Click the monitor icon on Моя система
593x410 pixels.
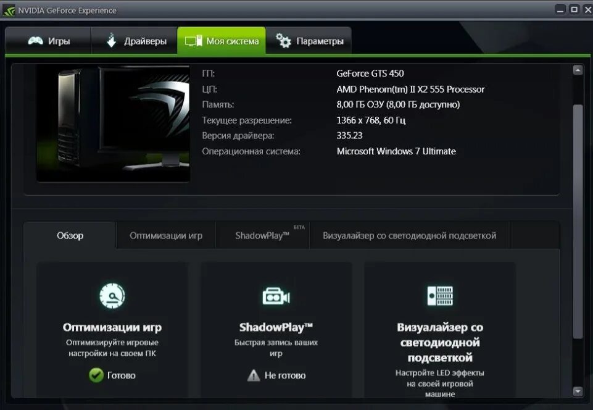point(193,41)
